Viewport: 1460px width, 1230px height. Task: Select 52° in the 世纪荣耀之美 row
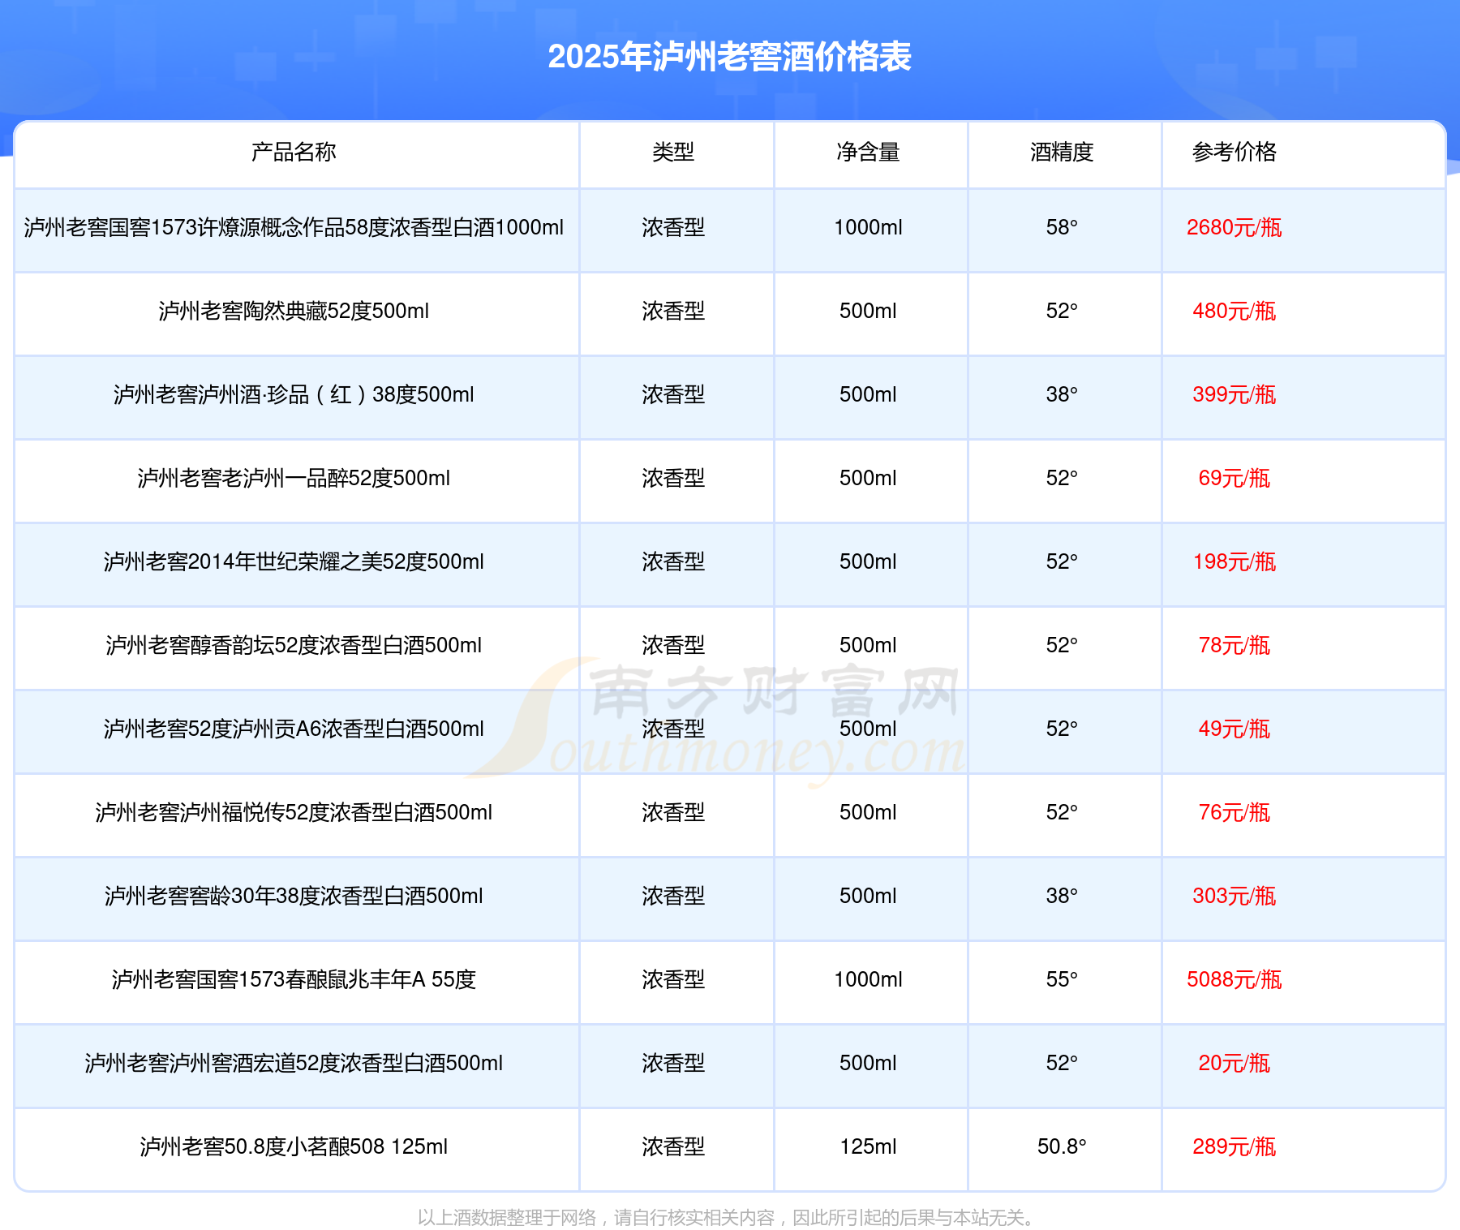(x=1062, y=561)
